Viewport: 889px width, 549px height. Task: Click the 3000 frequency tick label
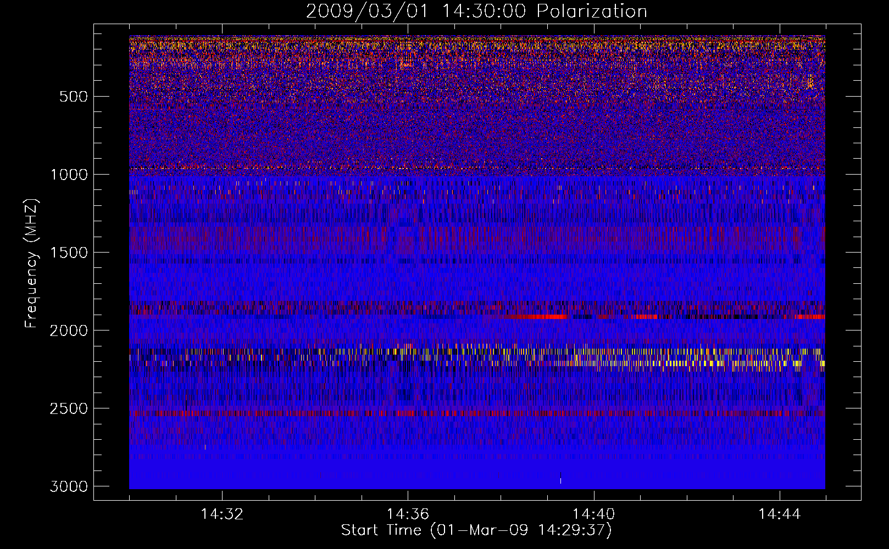69,486
